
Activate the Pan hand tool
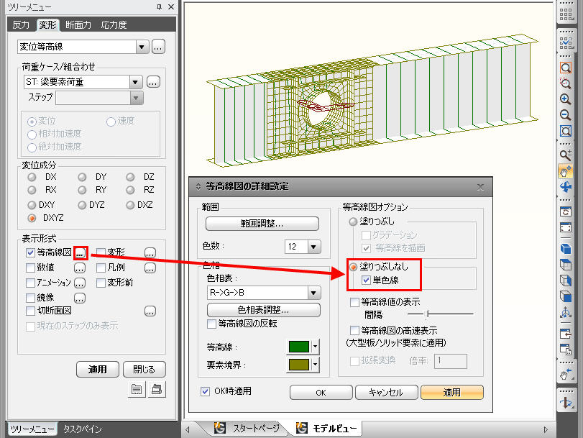click(566, 171)
